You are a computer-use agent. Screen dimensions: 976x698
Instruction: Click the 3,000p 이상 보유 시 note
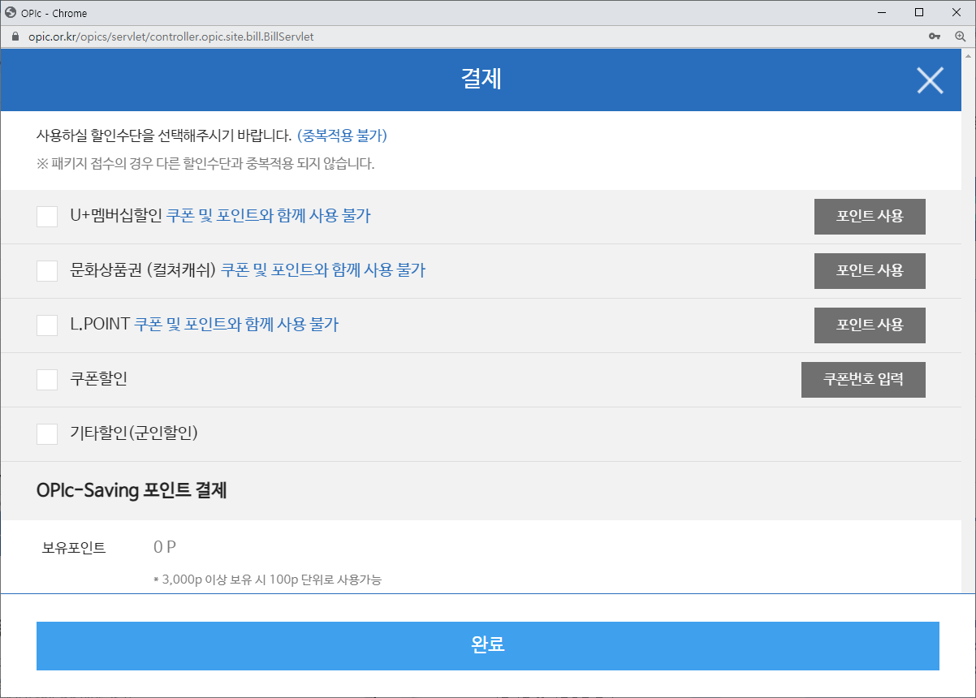tap(267, 580)
